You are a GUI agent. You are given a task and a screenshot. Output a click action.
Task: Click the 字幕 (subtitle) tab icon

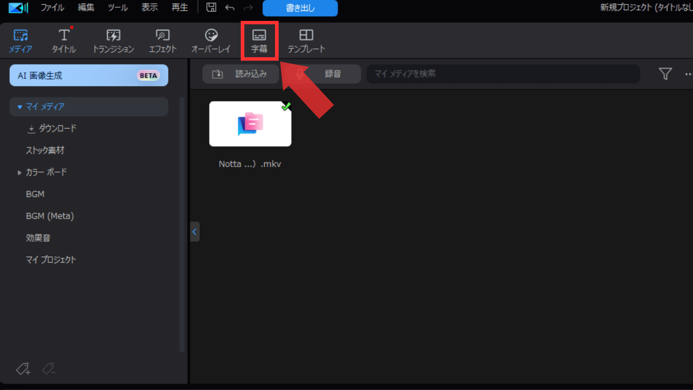coord(260,40)
